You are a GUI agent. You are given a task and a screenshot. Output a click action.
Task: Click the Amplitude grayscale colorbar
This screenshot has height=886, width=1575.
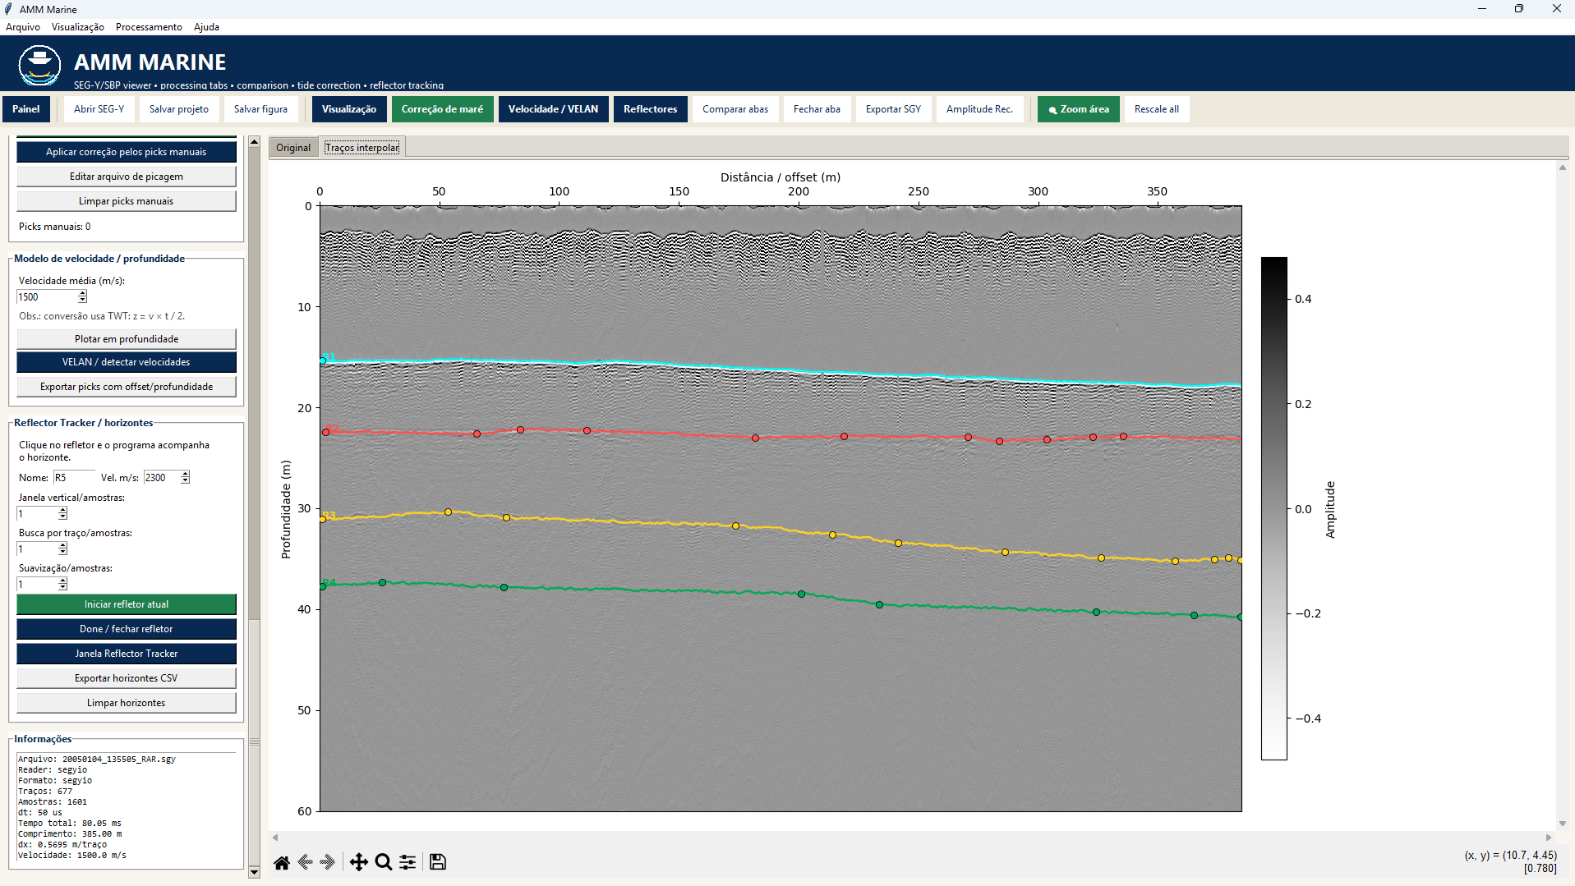tap(1273, 508)
